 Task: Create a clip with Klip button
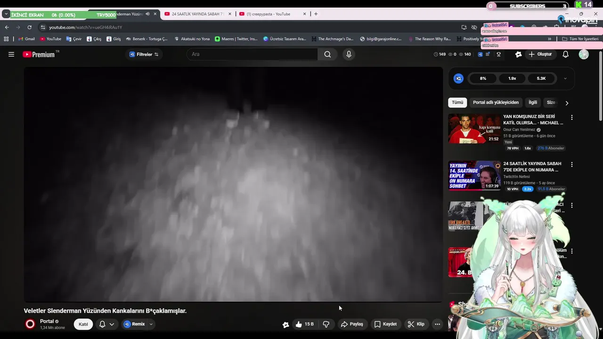coord(416,324)
